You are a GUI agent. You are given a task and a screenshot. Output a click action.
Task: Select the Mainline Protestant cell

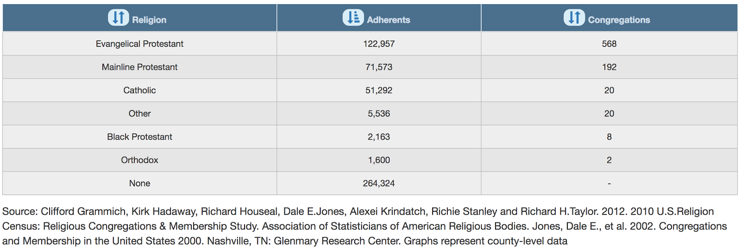point(139,67)
